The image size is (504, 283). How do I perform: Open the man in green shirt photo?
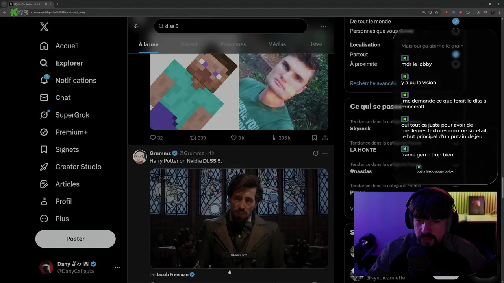[284, 92]
